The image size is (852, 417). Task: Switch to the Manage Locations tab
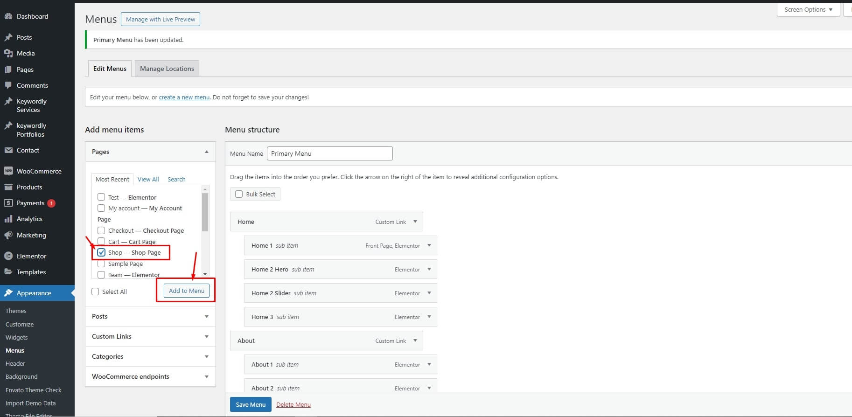pyautogui.click(x=167, y=69)
